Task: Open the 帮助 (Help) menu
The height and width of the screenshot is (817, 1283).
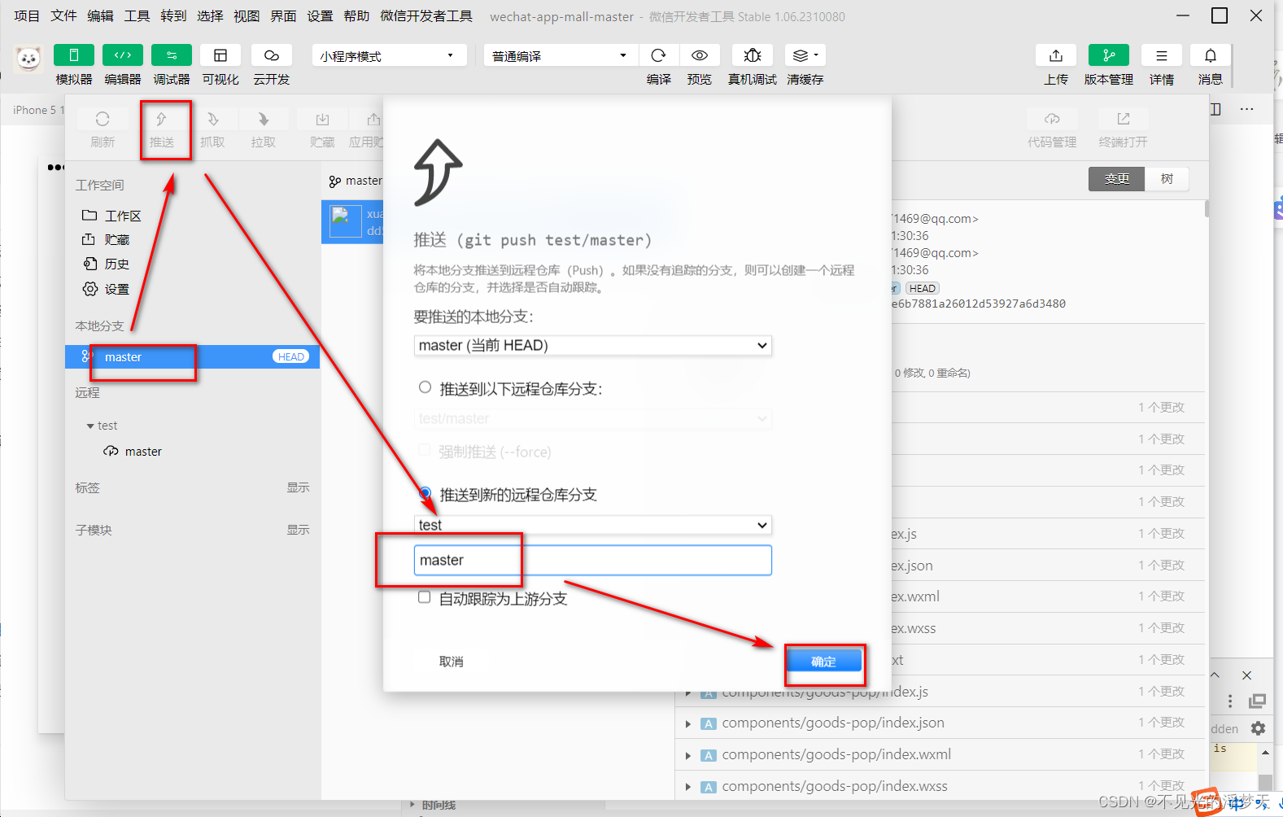Action: click(x=356, y=15)
